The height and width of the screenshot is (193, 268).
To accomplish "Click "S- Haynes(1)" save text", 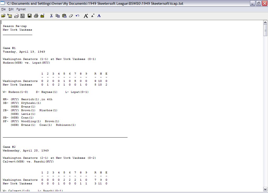I will pos(47,92).
